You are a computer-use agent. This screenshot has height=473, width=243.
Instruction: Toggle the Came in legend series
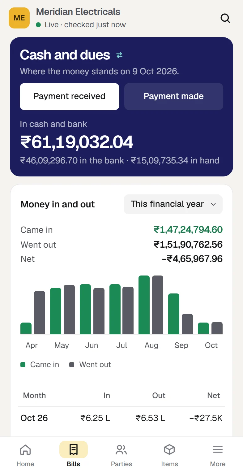[40, 365]
